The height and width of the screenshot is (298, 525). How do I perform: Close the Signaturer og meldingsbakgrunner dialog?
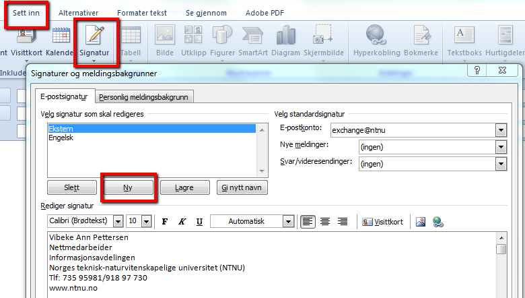502,70
